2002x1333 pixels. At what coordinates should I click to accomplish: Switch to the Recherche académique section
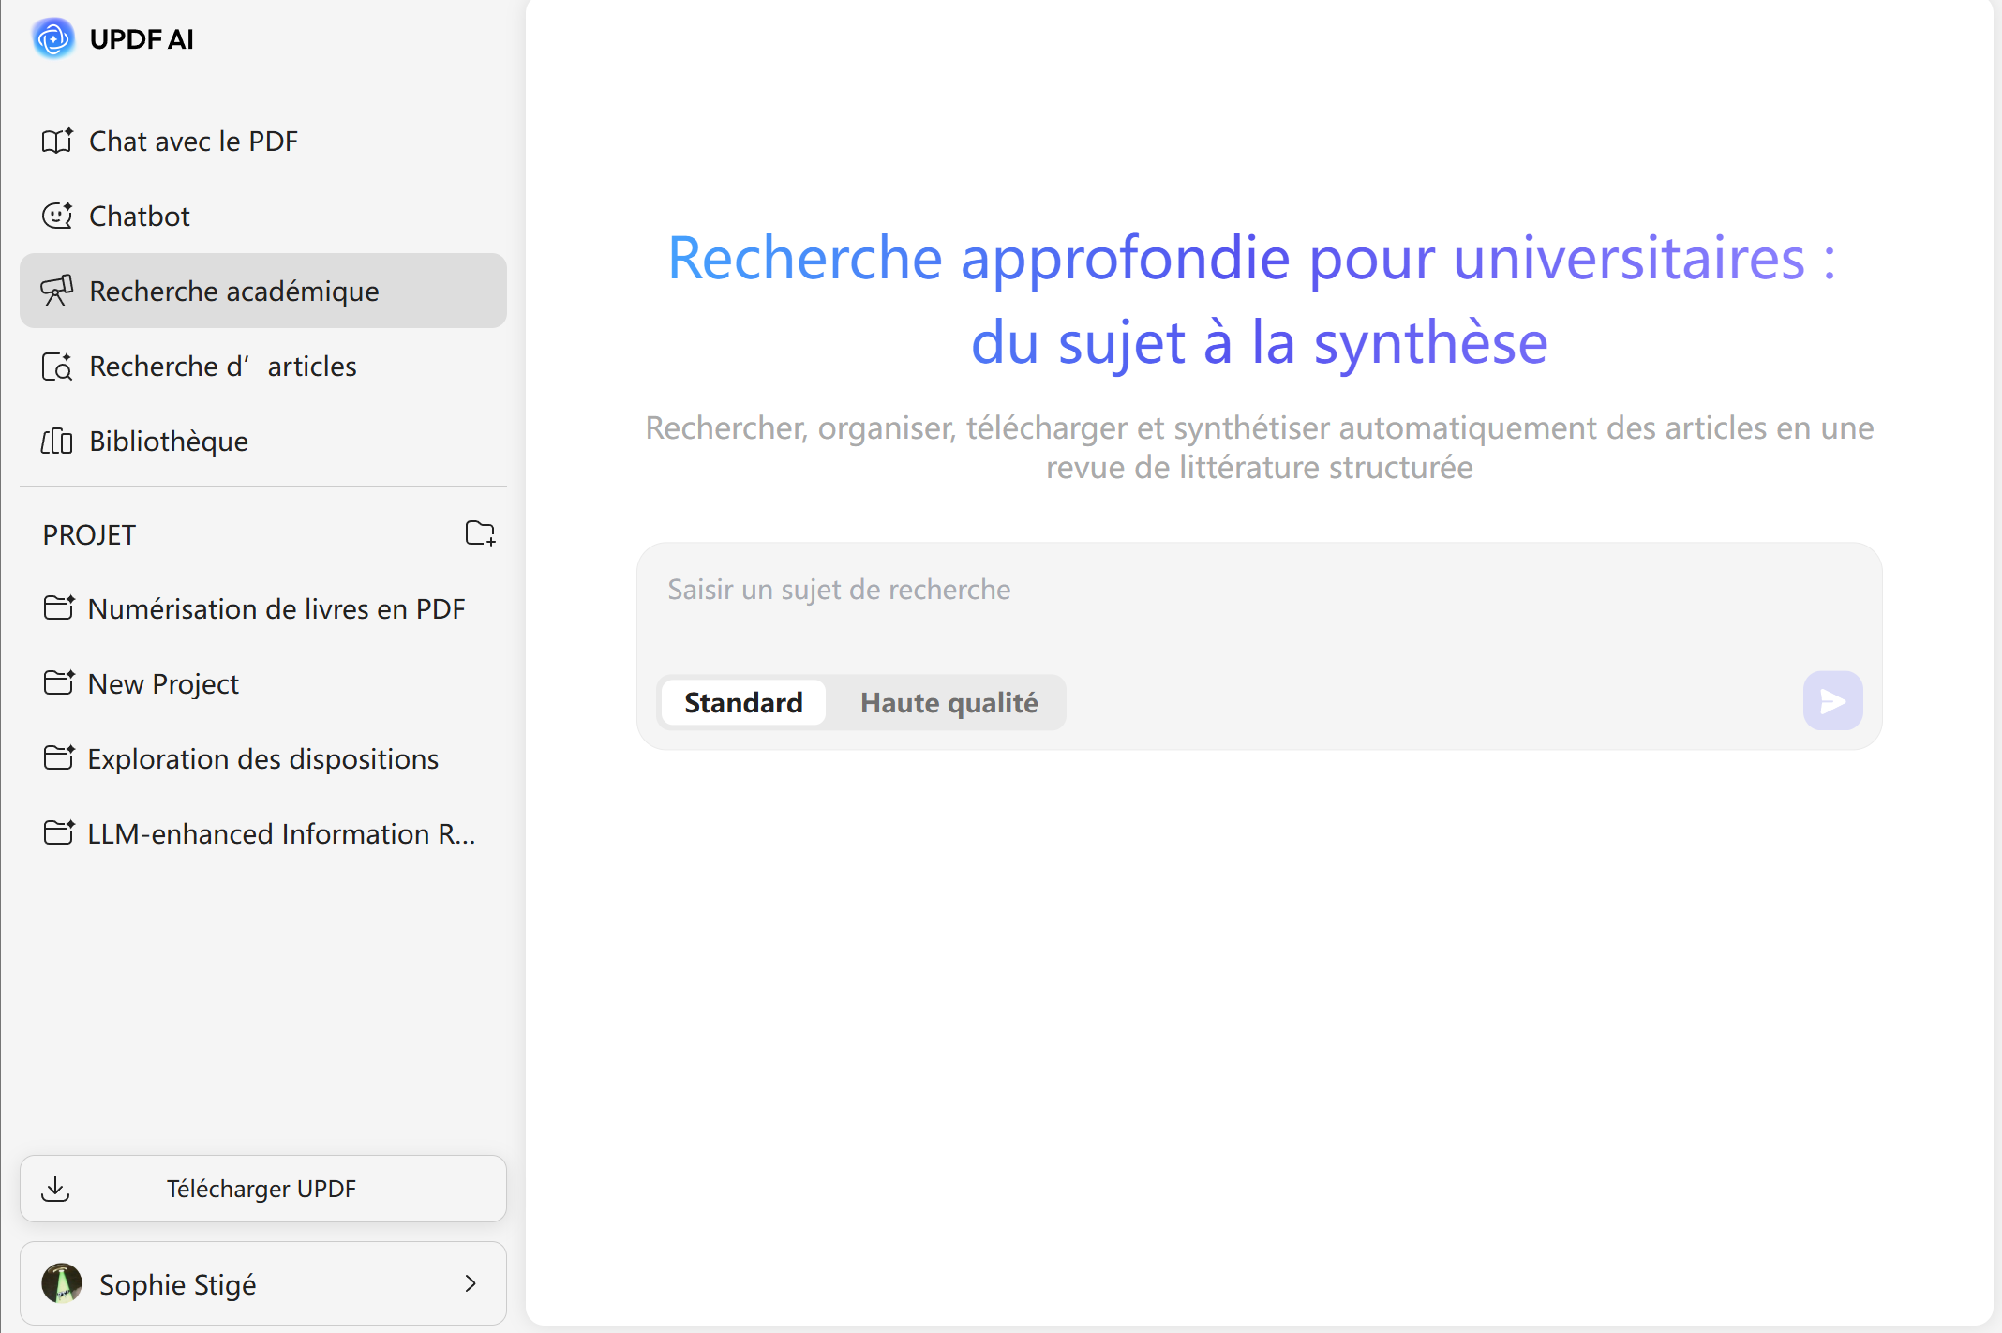(x=234, y=291)
